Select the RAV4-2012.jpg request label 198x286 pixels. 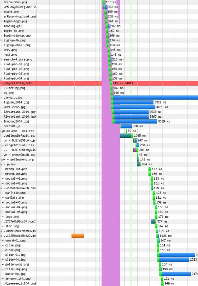pyautogui.click(x=15, y=107)
